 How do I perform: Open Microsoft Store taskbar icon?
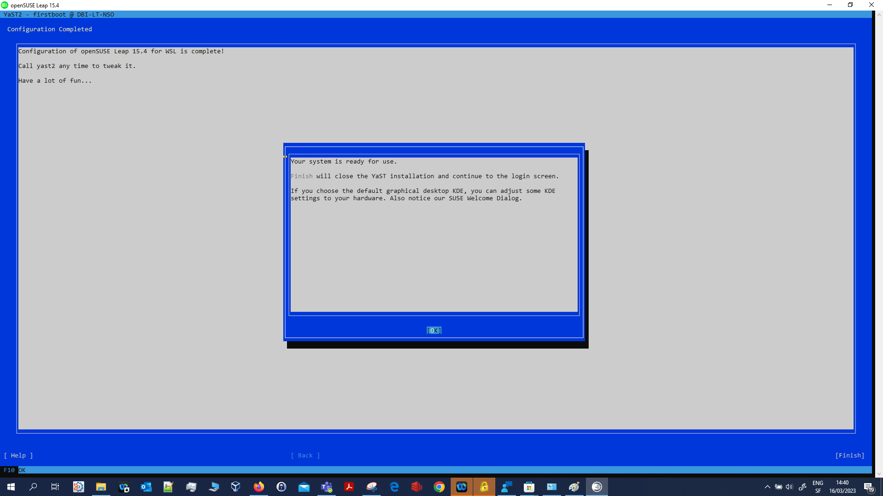point(529,487)
